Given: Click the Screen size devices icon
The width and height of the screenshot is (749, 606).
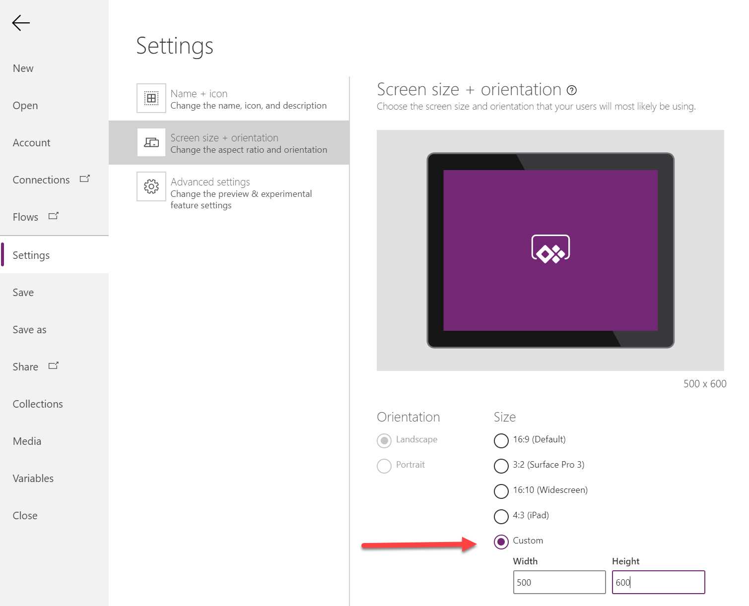Looking at the screenshot, I should [151, 142].
